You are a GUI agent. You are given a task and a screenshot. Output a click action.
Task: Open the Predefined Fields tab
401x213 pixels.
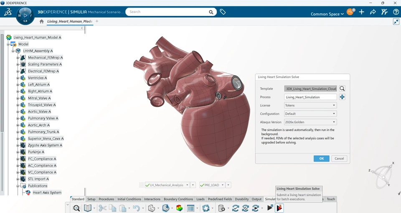[220, 199]
